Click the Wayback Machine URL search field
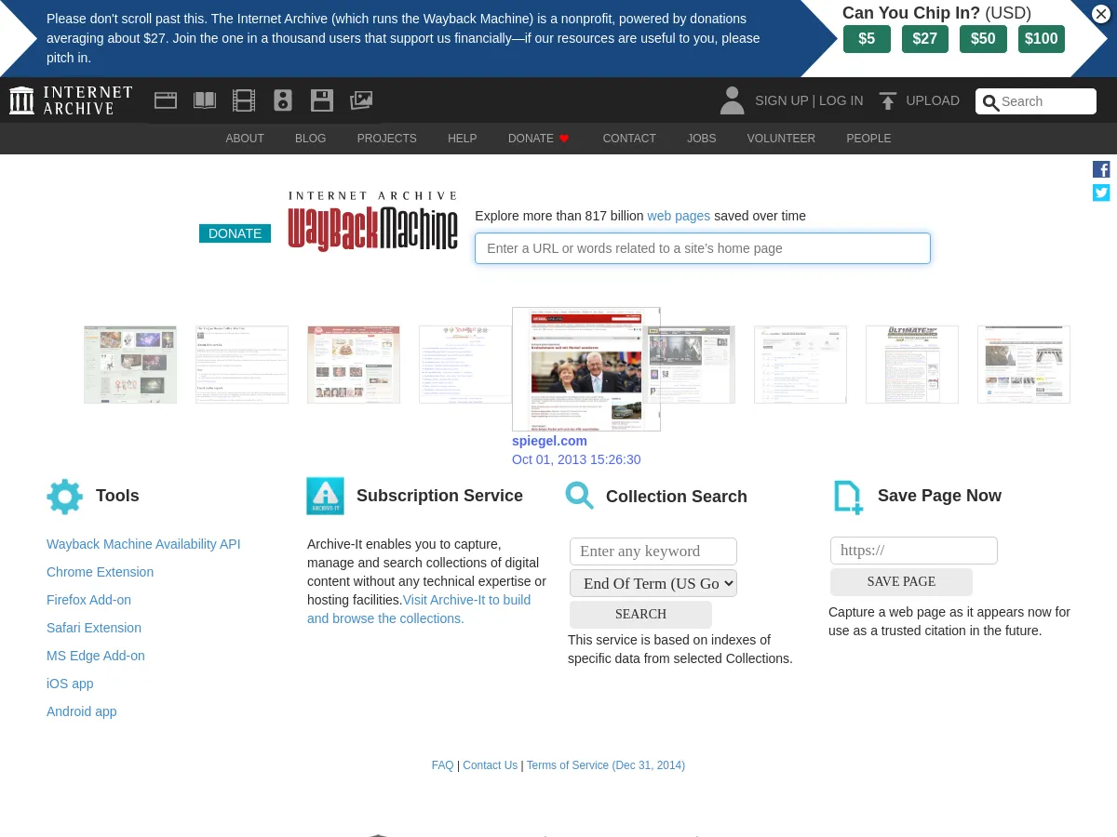Viewport: 1117px width, 837px height. pyautogui.click(x=702, y=248)
